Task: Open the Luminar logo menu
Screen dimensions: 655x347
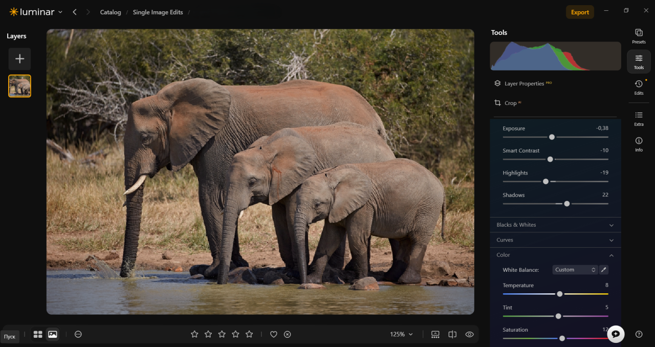Action: (x=36, y=12)
